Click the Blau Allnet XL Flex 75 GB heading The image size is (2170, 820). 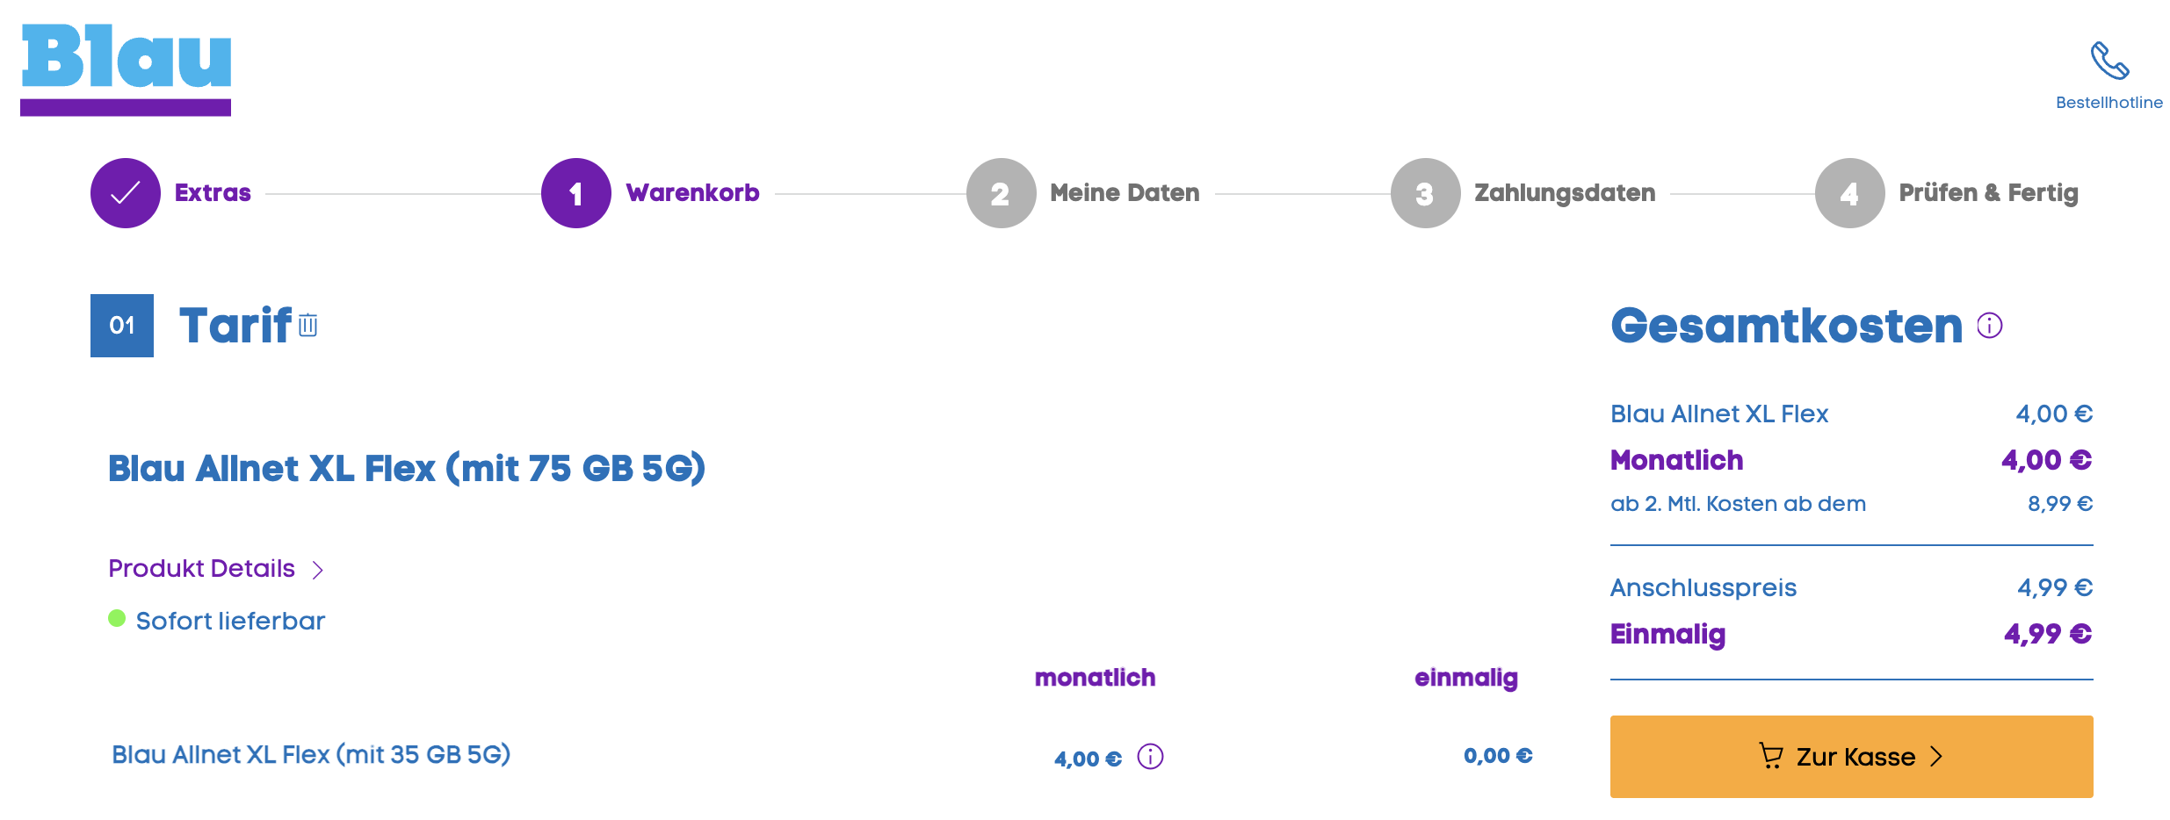(x=406, y=469)
